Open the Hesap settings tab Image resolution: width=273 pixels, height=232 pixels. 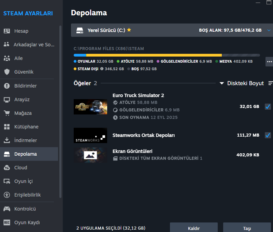tap(29, 31)
